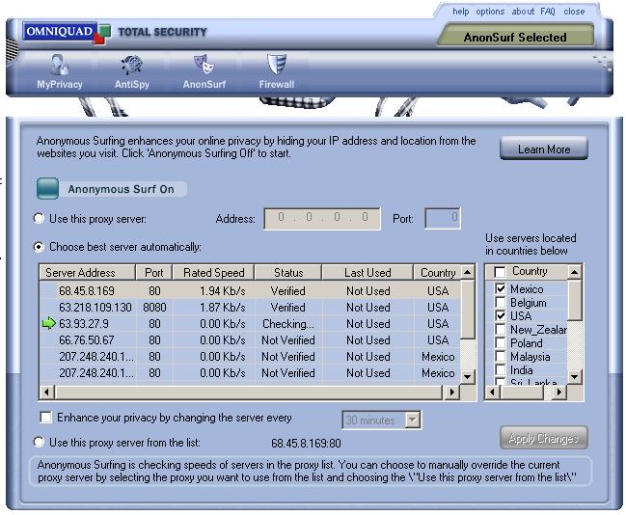Open the FAQ menu item
Screen dimensions: 626x515
click(x=548, y=12)
